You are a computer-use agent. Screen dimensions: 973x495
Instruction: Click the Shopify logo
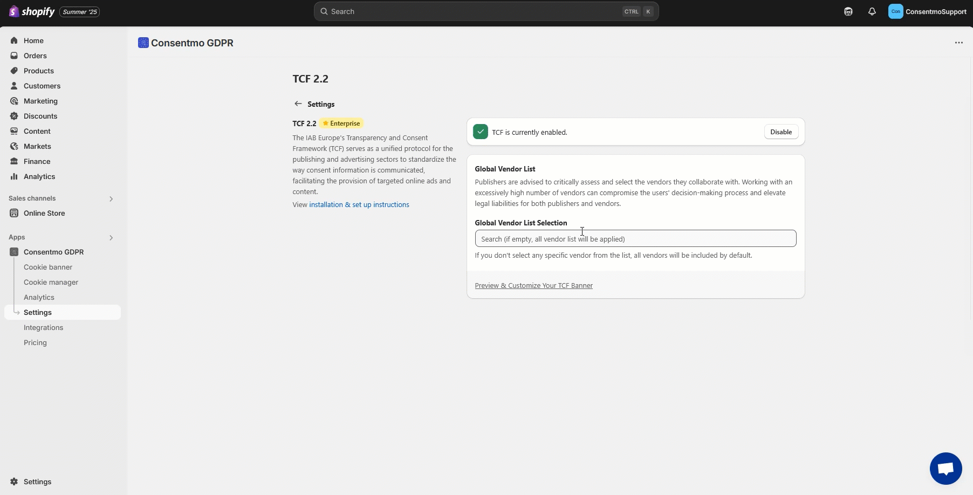coord(32,11)
